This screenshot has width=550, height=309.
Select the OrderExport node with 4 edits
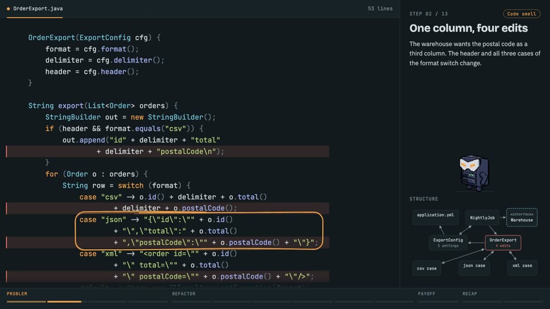pyautogui.click(x=502, y=243)
